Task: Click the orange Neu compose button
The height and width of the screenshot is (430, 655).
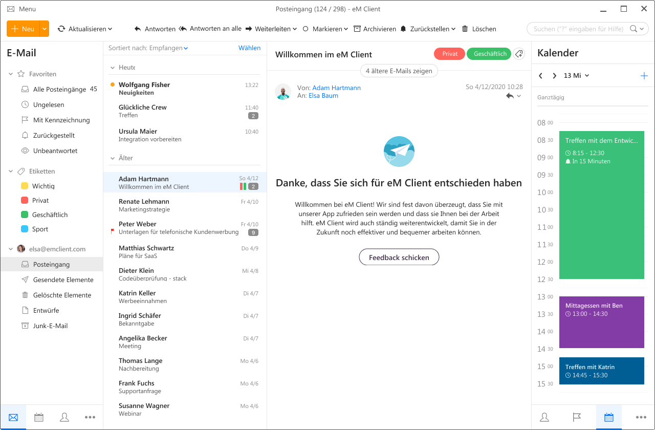Action: (x=23, y=29)
